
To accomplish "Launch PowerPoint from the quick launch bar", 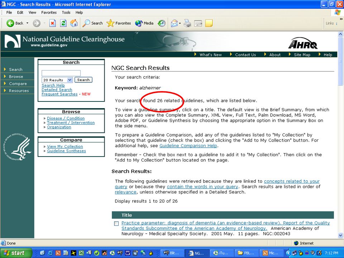I will coord(58,253).
